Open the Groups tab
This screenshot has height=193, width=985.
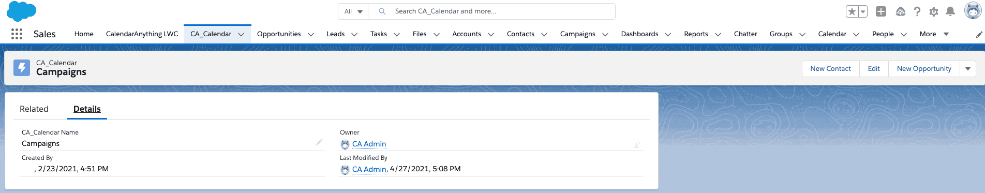[x=781, y=34]
